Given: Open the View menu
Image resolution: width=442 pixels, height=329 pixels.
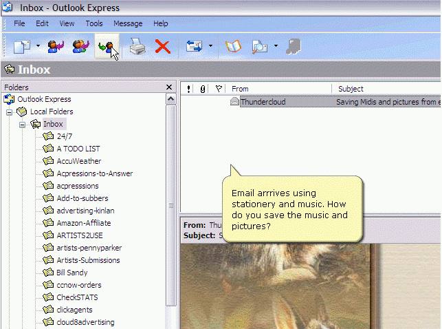Looking at the screenshot, I should pos(67,23).
